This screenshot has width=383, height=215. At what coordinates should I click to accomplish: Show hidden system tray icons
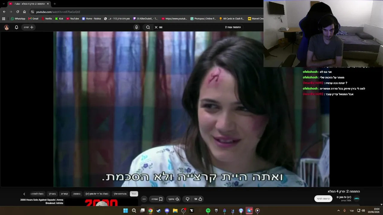tap(339, 211)
